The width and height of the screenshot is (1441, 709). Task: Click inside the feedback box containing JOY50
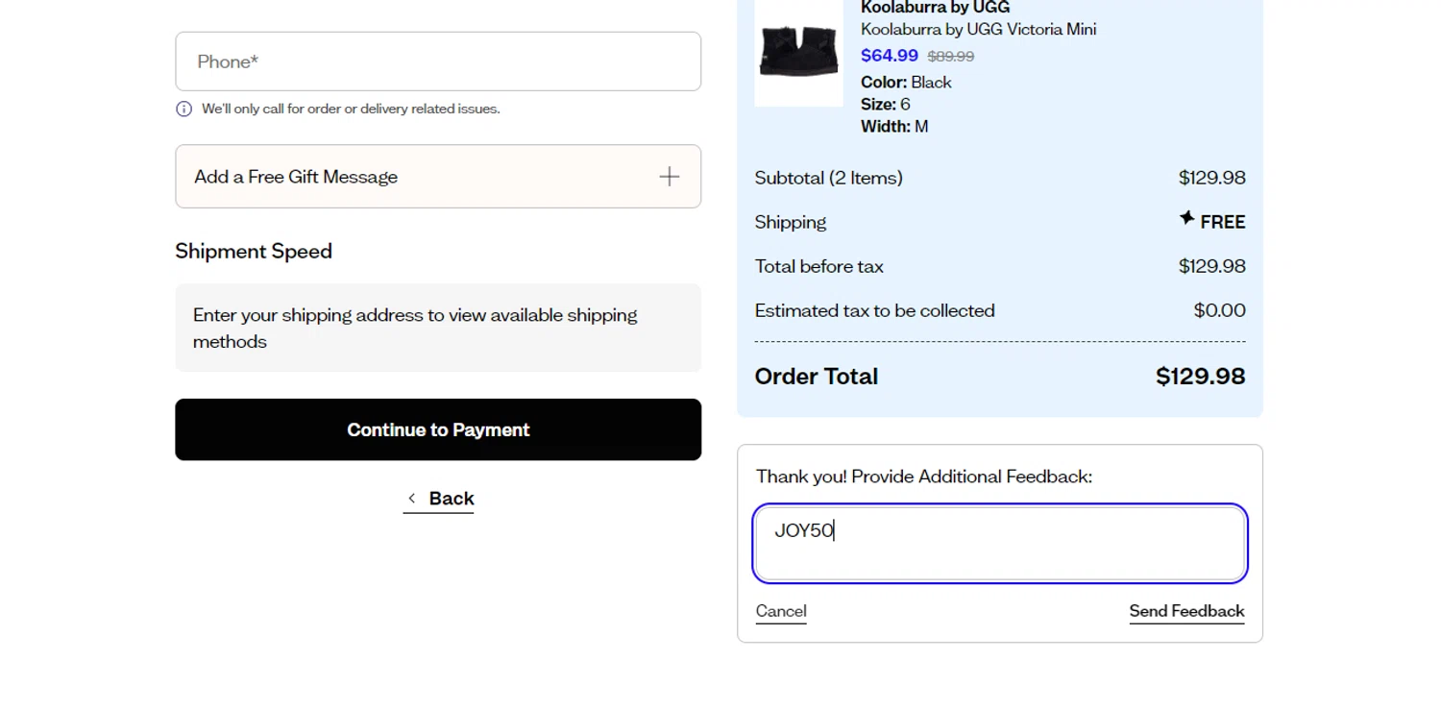[x=999, y=544]
